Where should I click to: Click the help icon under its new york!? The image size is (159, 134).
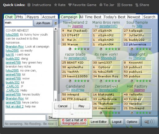pyautogui.click(x=101, y=81)
